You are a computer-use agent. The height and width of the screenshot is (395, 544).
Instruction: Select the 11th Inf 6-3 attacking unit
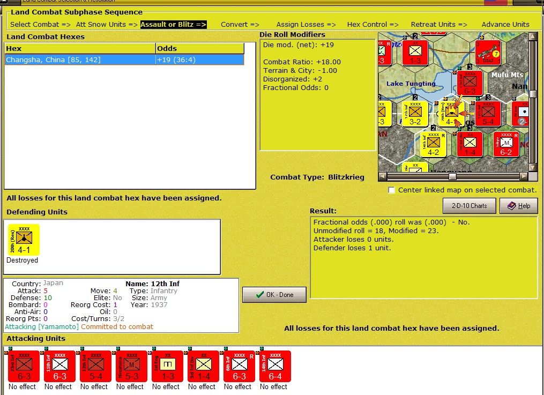[x=59, y=366]
